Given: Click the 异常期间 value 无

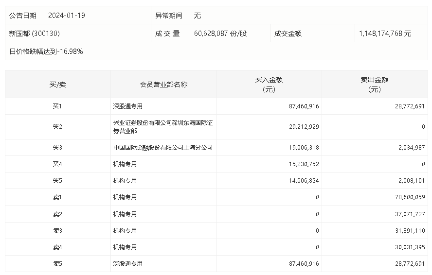Looking at the screenshot, I should [x=198, y=16].
